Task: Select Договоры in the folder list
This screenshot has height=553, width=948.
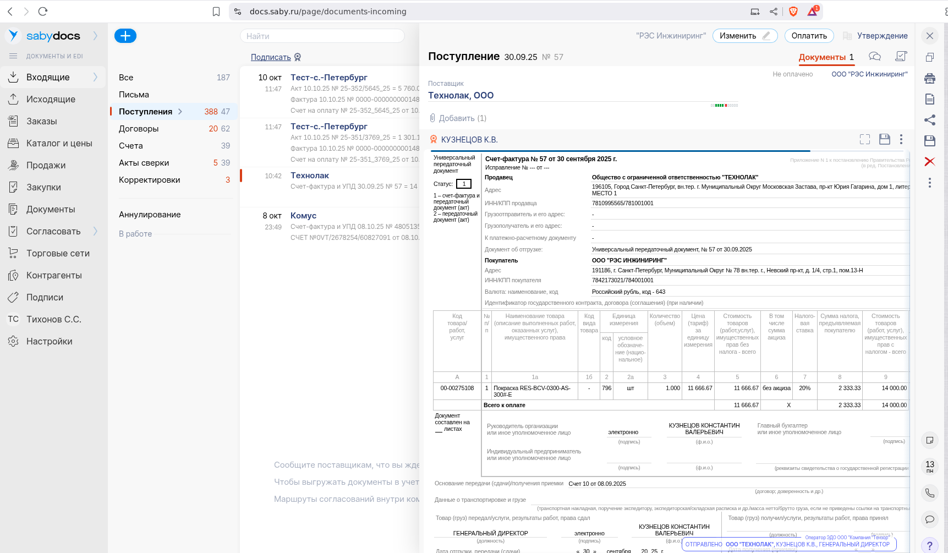Action: pyautogui.click(x=139, y=129)
